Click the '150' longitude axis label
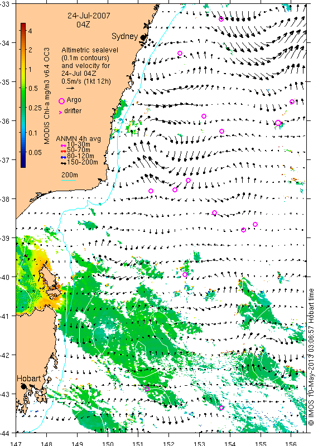Viewport: 318px width, 446px height. point(108,443)
